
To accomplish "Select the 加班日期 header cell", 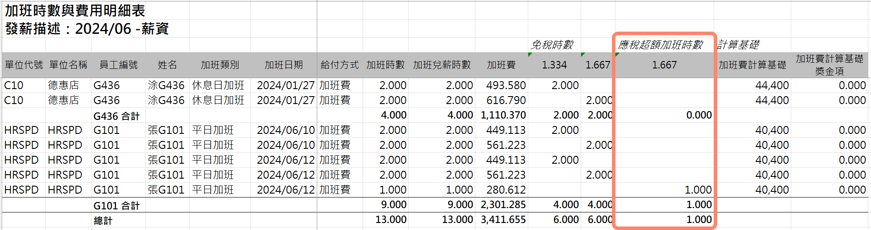I will tap(283, 65).
